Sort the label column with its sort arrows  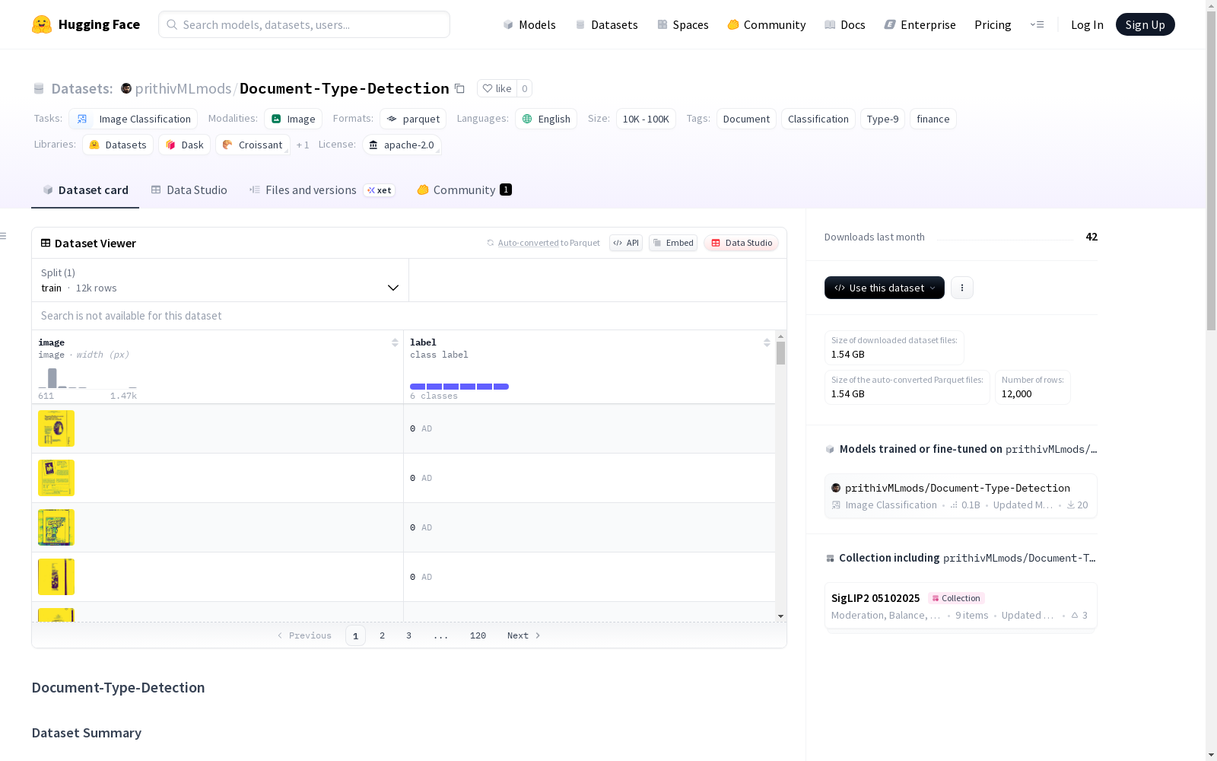[x=767, y=342]
